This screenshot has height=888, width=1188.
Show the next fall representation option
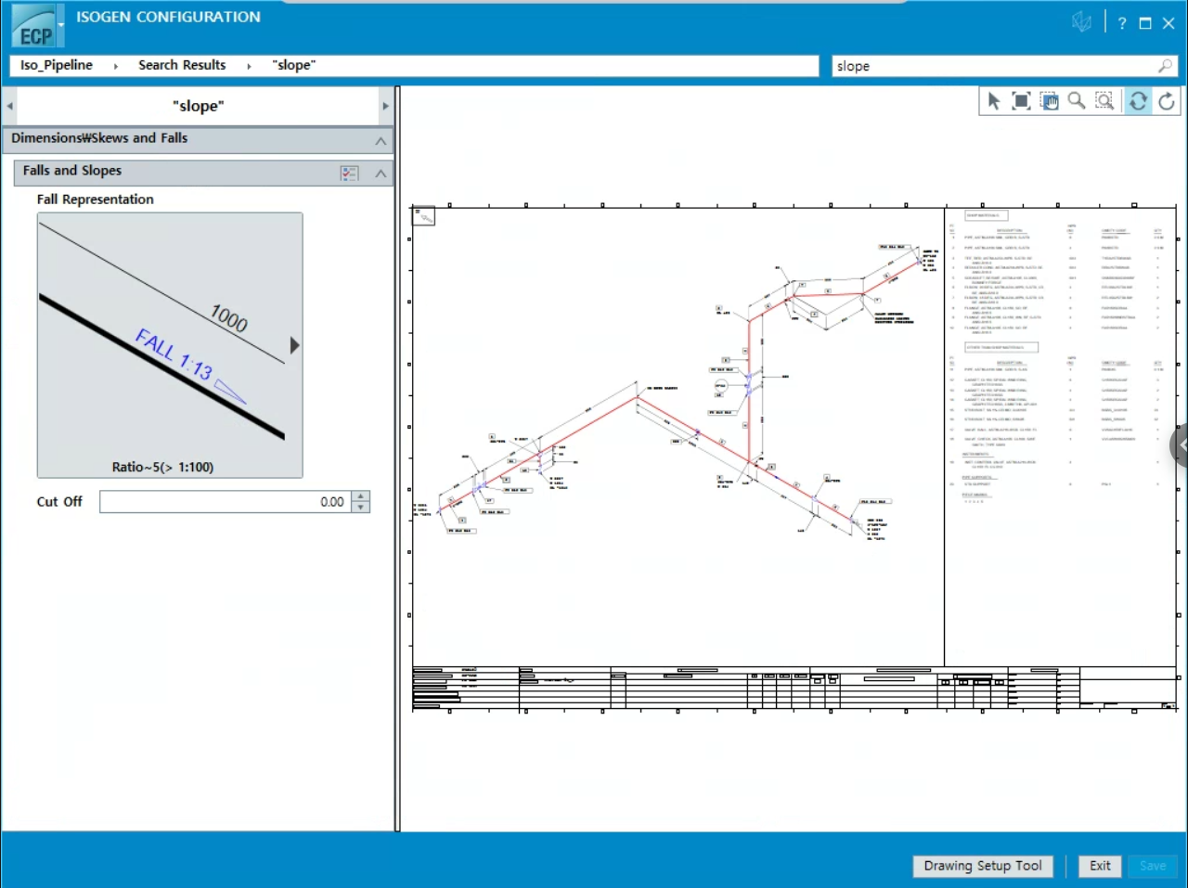294,345
